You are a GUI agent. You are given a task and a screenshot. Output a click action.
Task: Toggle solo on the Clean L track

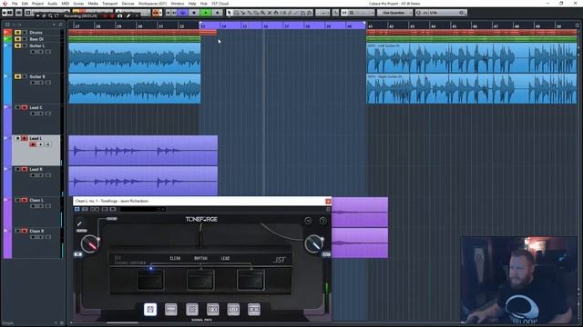pos(25,200)
